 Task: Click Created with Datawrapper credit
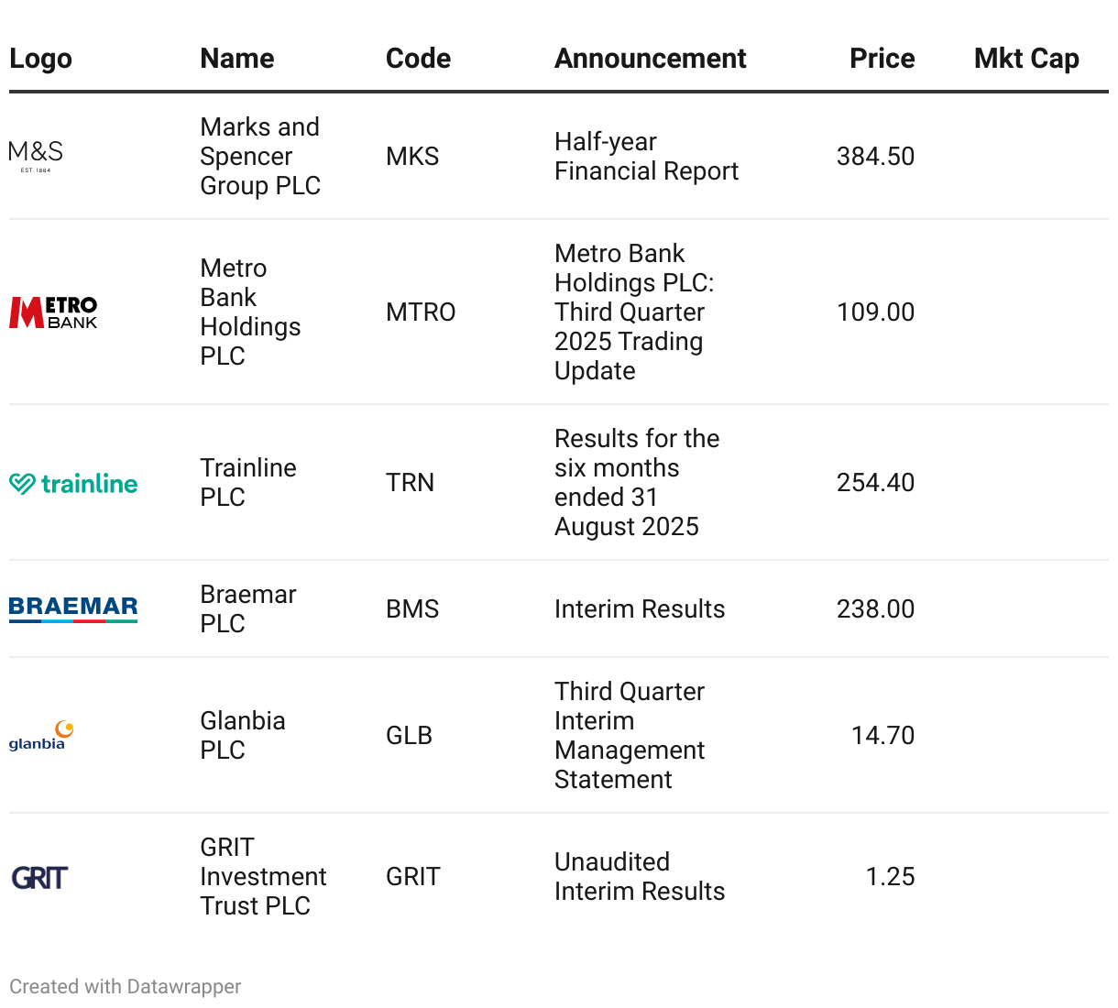click(126, 987)
